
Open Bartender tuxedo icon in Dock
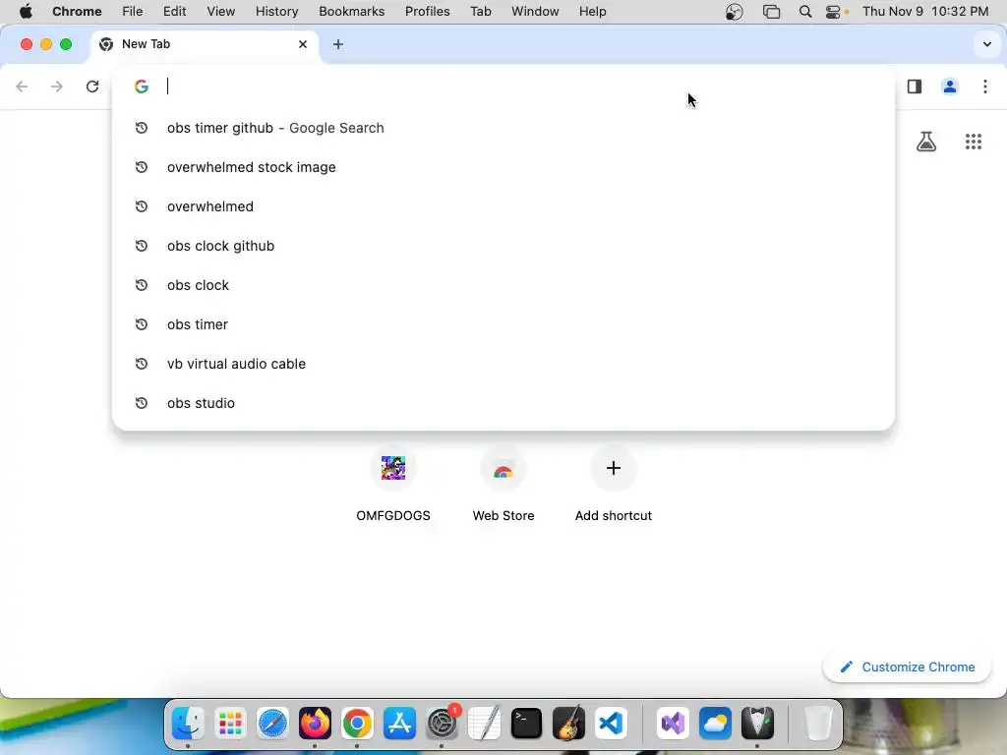tap(758, 724)
